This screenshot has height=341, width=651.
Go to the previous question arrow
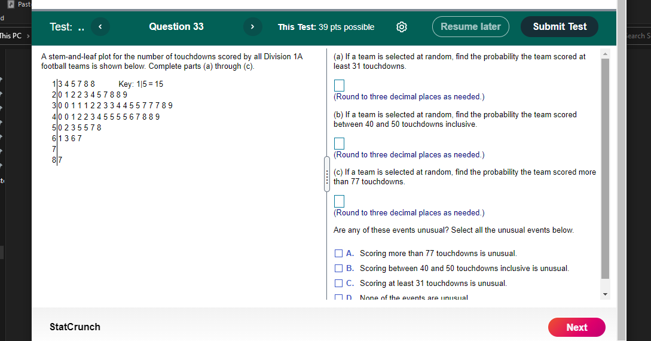click(100, 27)
